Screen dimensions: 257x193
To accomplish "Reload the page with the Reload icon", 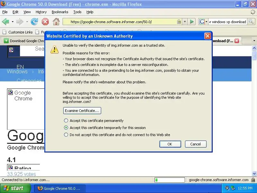I will click(x=34, y=22).
